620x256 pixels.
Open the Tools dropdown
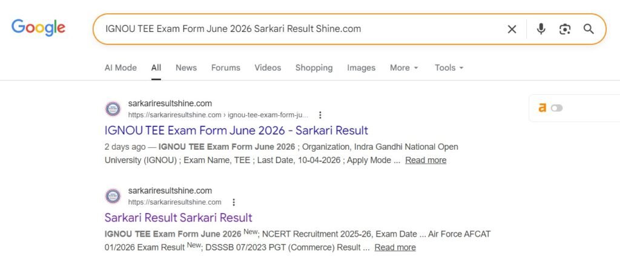click(x=449, y=68)
